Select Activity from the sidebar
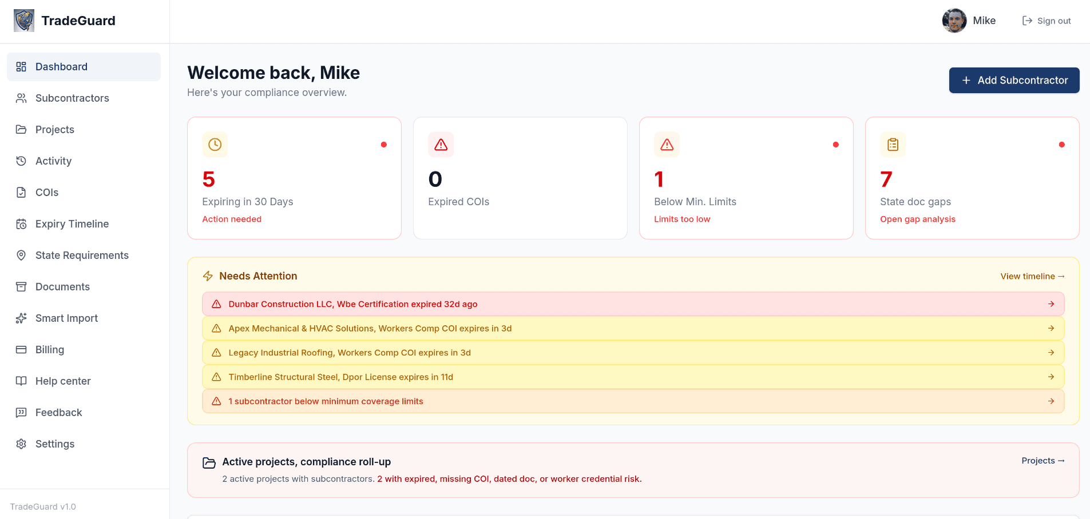The height and width of the screenshot is (519, 1090). 84,161
